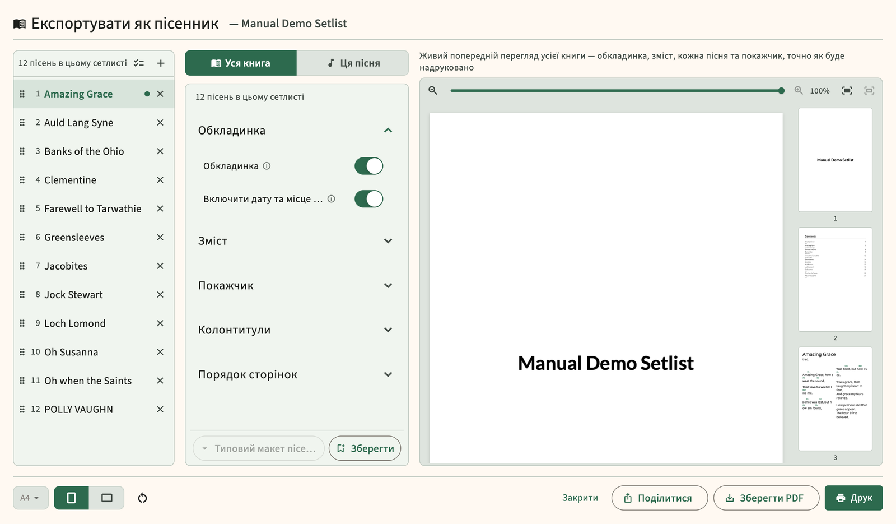Remove Loch Lomond from the setlist
The height and width of the screenshot is (524, 896).
(x=160, y=323)
